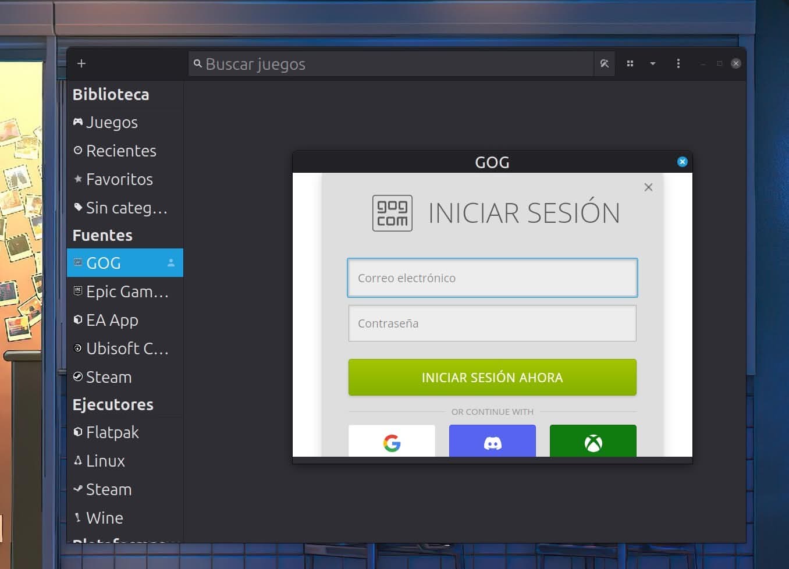
Task: Expand the view options dropdown arrow
Action: (653, 63)
